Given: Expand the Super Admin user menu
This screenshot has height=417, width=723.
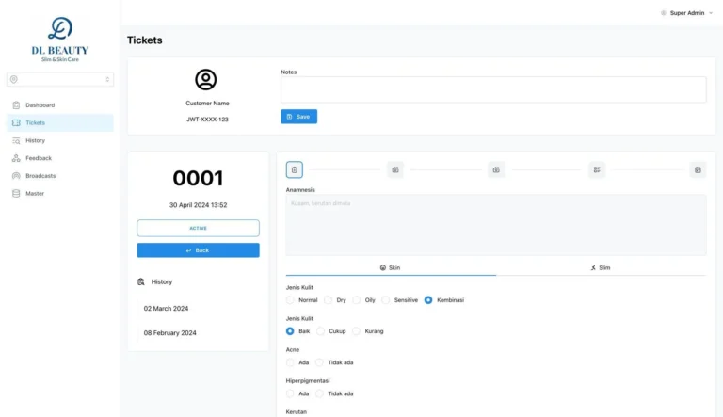Looking at the screenshot, I should point(686,13).
